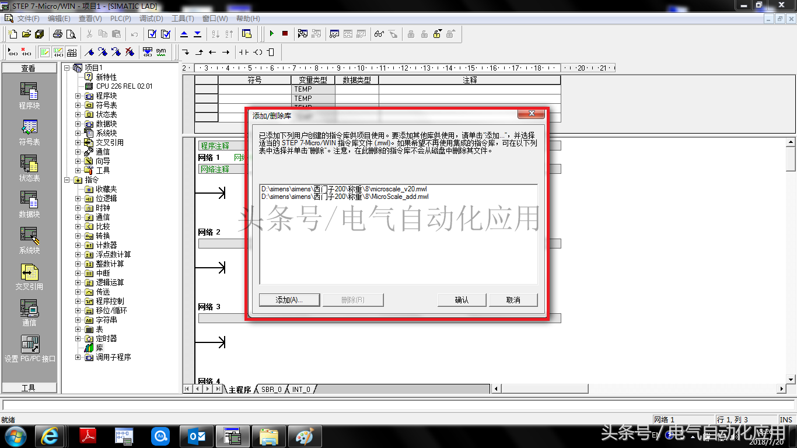
Task: Expand the 定时器 instruction folder
Action: pyautogui.click(x=78, y=338)
